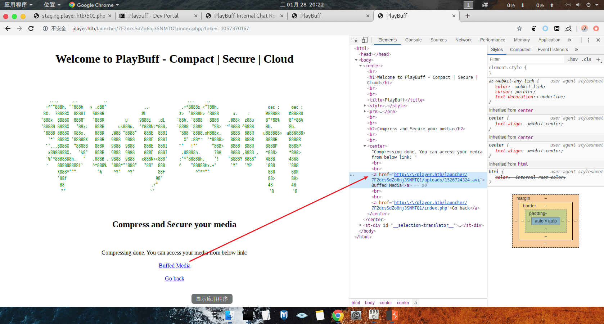Open the Console tab

point(413,40)
